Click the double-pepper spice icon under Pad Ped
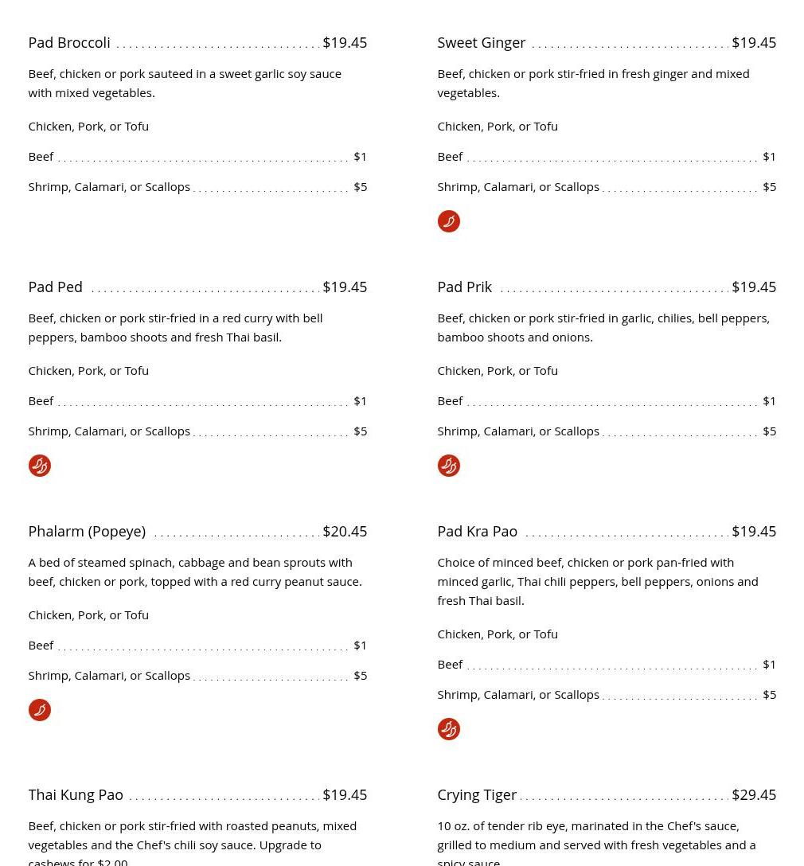 [x=39, y=466]
